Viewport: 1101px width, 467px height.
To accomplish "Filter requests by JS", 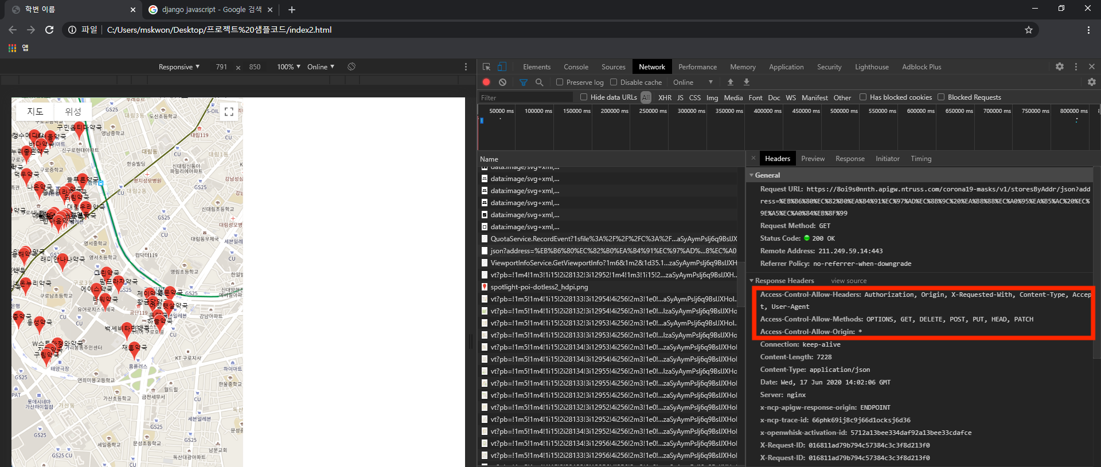I will 680,97.
